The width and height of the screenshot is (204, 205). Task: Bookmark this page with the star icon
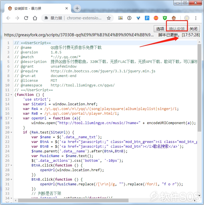(109, 18)
